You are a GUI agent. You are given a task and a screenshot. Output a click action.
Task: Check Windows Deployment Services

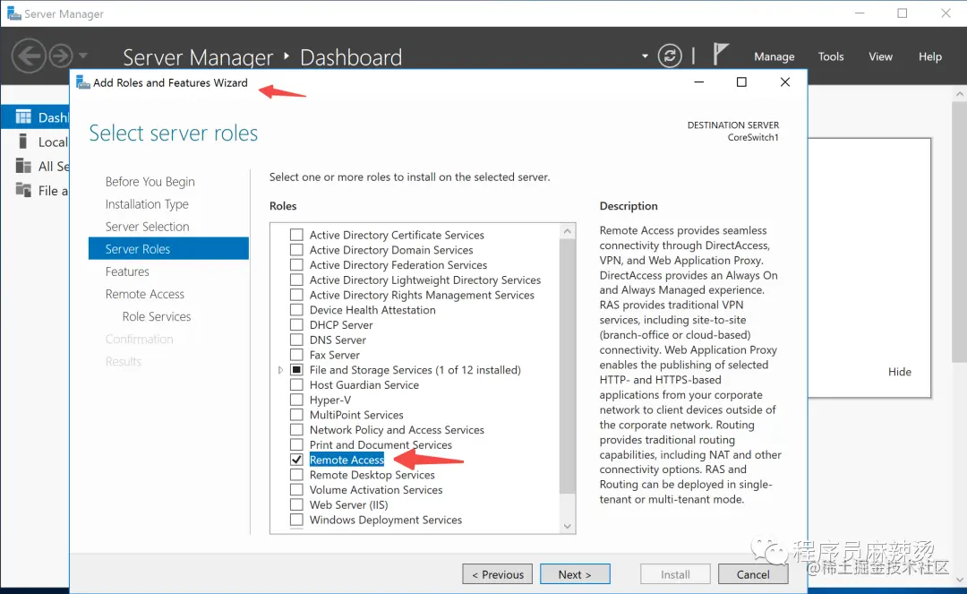pyautogui.click(x=296, y=520)
